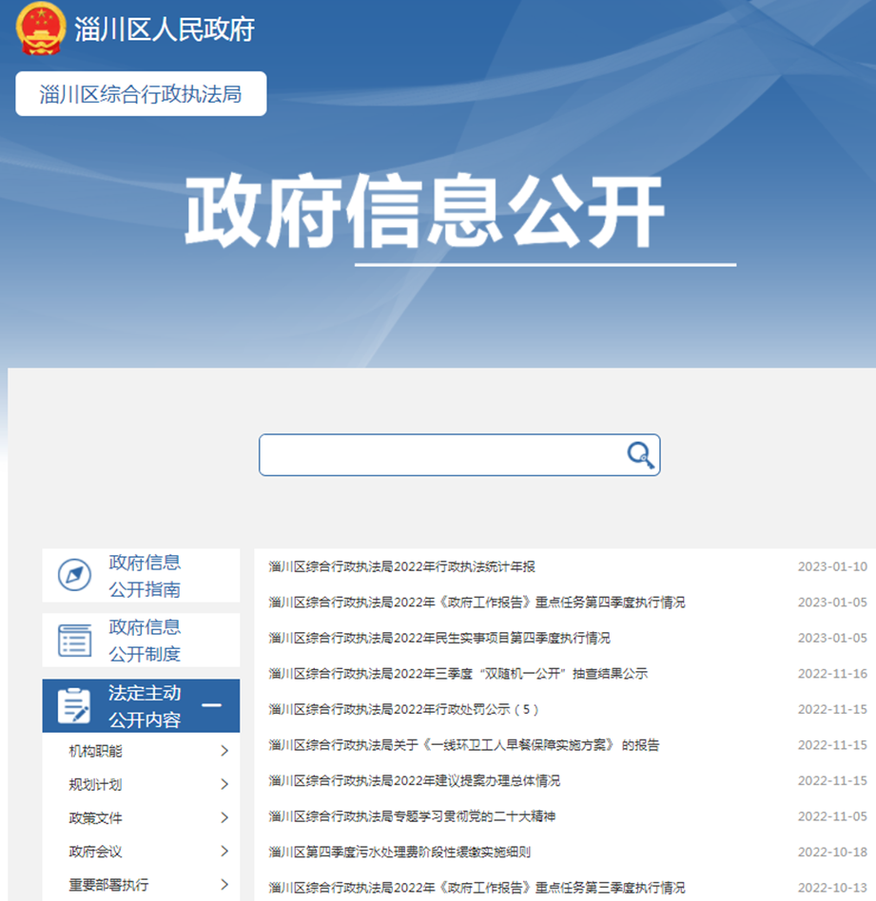Open the 重要部署执行 menu item
The height and width of the screenshot is (901, 876).
pyautogui.click(x=108, y=885)
